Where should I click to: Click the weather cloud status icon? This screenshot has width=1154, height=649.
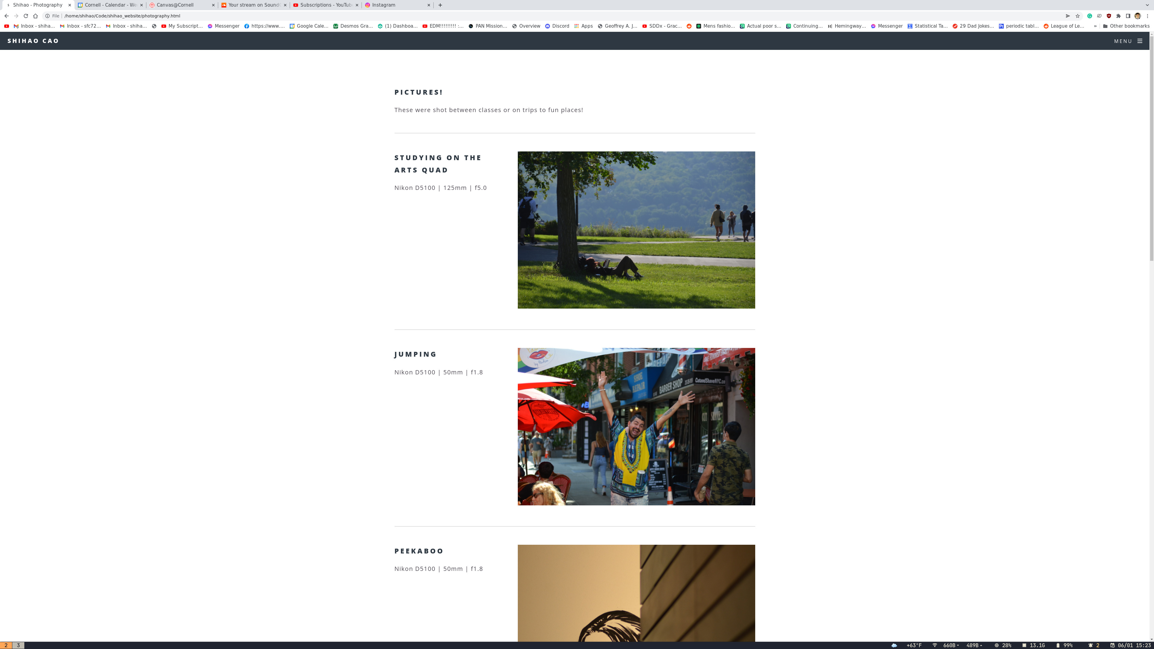click(x=894, y=645)
